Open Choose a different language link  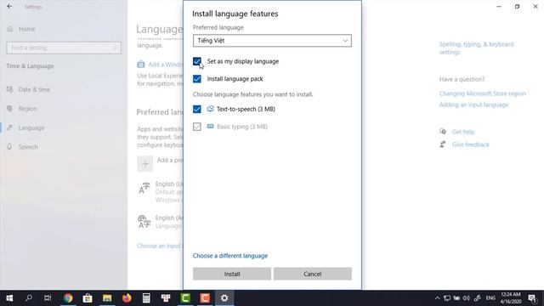click(x=230, y=256)
